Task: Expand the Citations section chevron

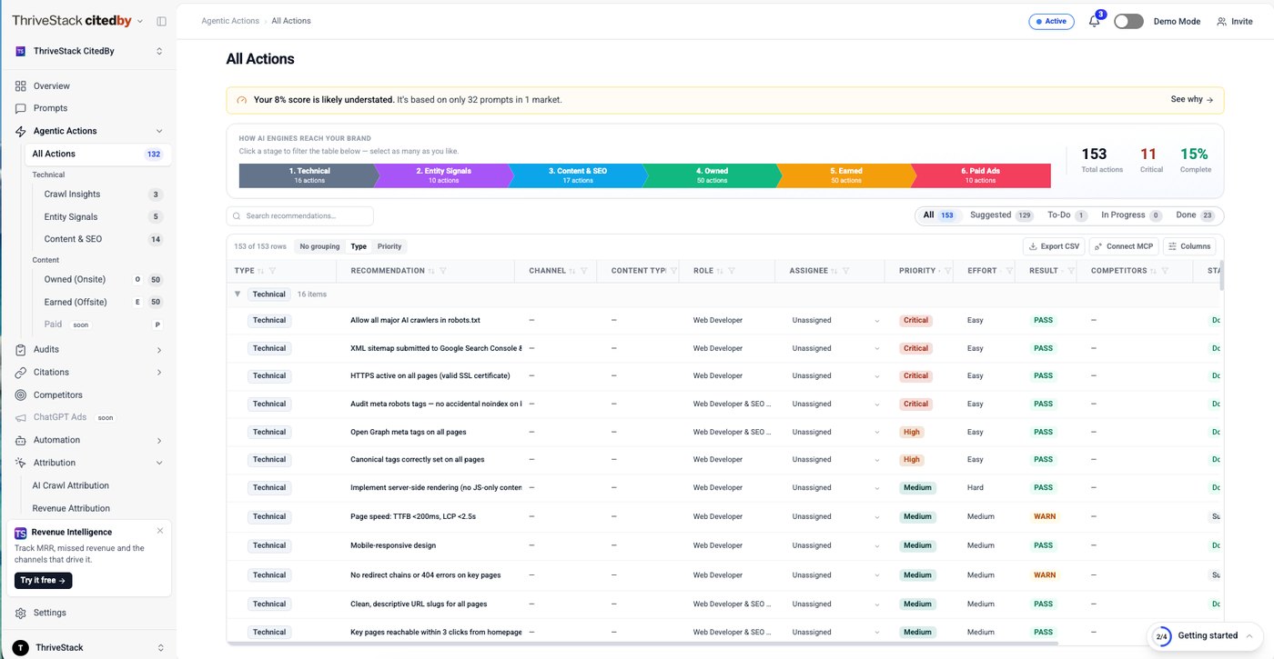Action: point(159,372)
